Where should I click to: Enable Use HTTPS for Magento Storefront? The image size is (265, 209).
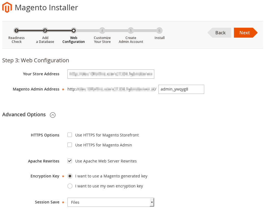click(x=70, y=135)
